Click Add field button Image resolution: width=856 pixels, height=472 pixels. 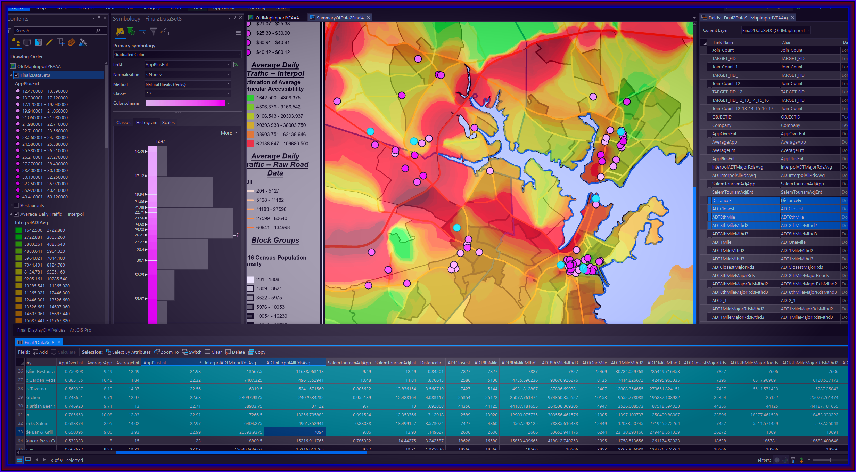(40, 352)
